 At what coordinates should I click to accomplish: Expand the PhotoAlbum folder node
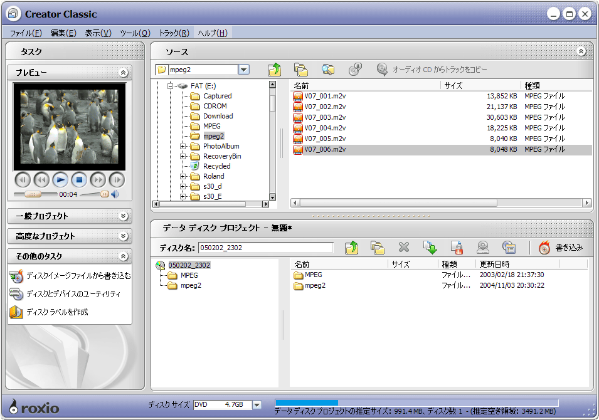[x=183, y=146]
